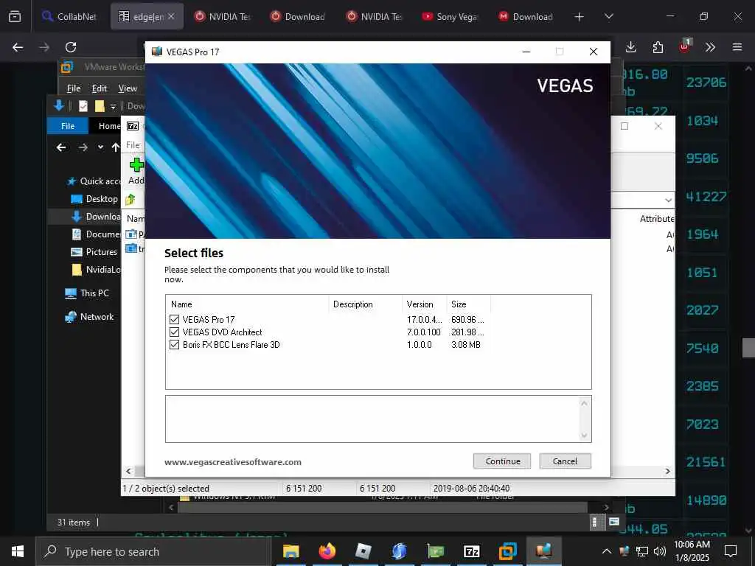The height and width of the screenshot is (566, 755).
Task: Click the Version column header
Action: coord(424,304)
